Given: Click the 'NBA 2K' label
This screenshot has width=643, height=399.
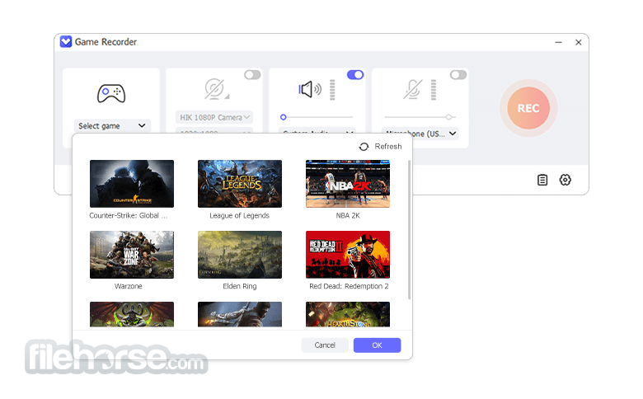Looking at the screenshot, I should (348, 216).
